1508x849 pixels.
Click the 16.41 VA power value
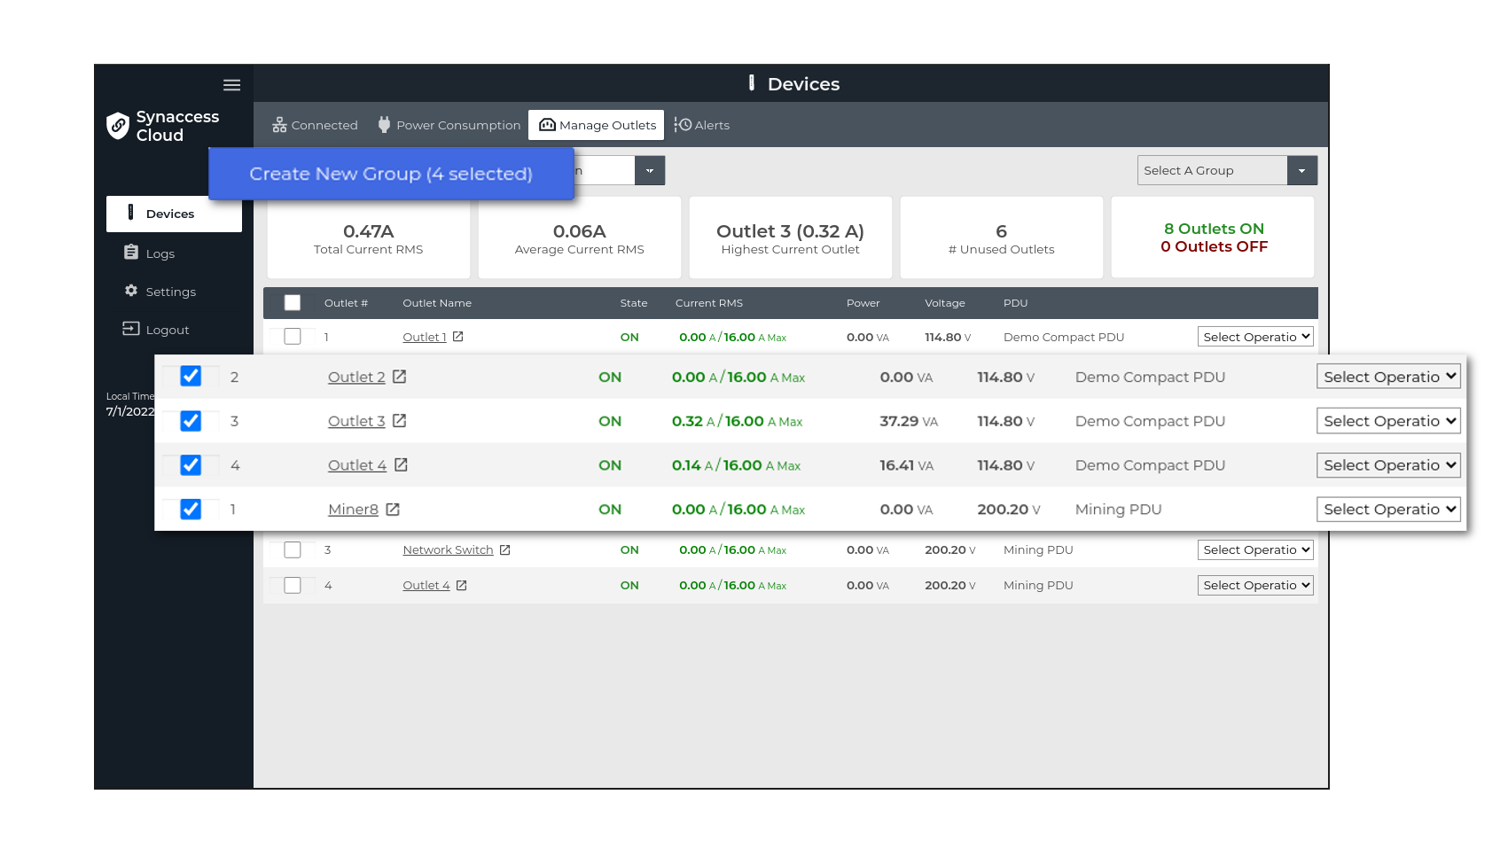pyautogui.click(x=907, y=466)
